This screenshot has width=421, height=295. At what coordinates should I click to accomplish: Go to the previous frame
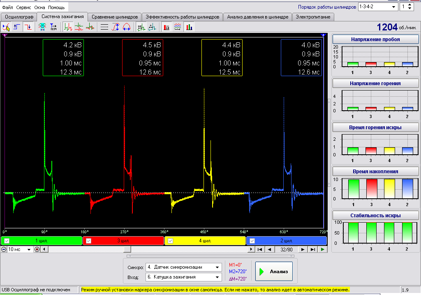[x=269, y=249]
